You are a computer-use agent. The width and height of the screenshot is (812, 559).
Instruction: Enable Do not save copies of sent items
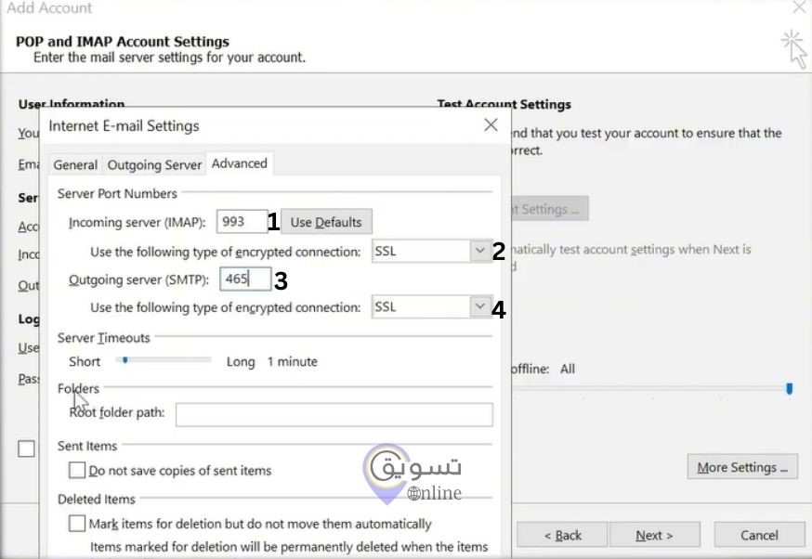coord(77,470)
